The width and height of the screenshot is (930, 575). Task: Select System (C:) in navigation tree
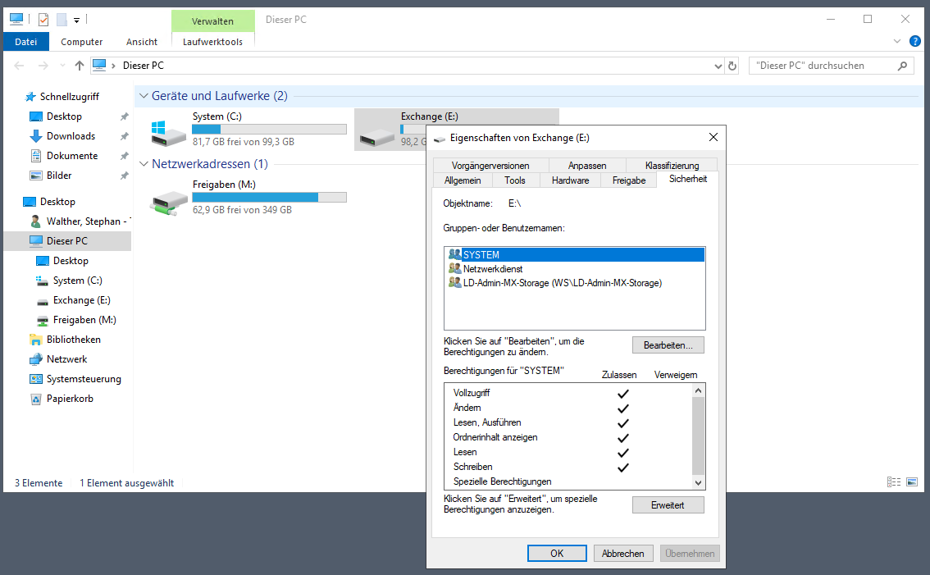(77, 280)
